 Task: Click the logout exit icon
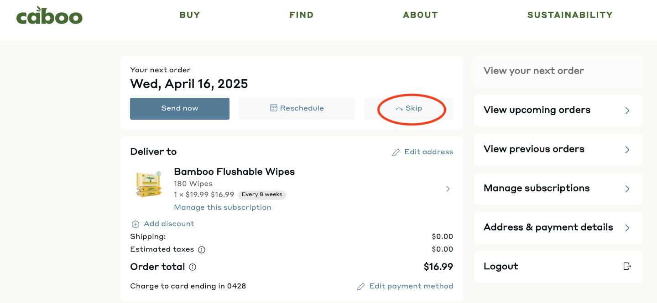click(x=627, y=266)
